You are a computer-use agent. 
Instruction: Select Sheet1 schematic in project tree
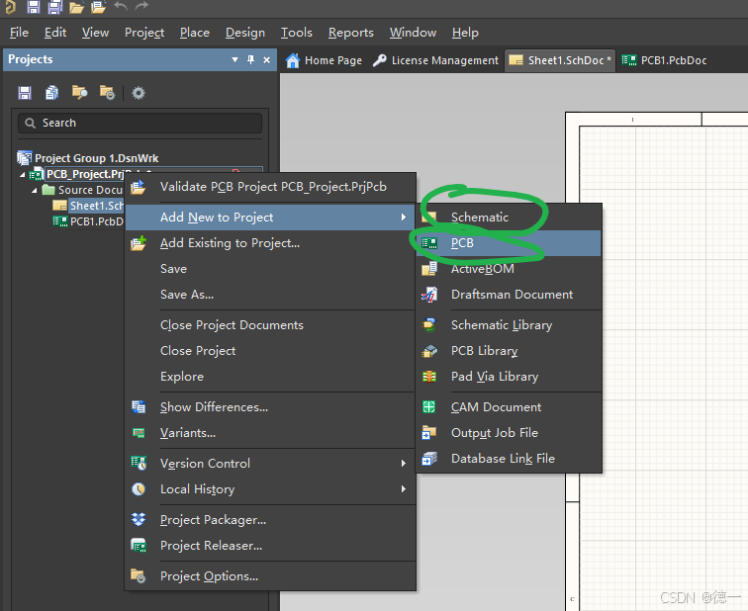coord(88,206)
